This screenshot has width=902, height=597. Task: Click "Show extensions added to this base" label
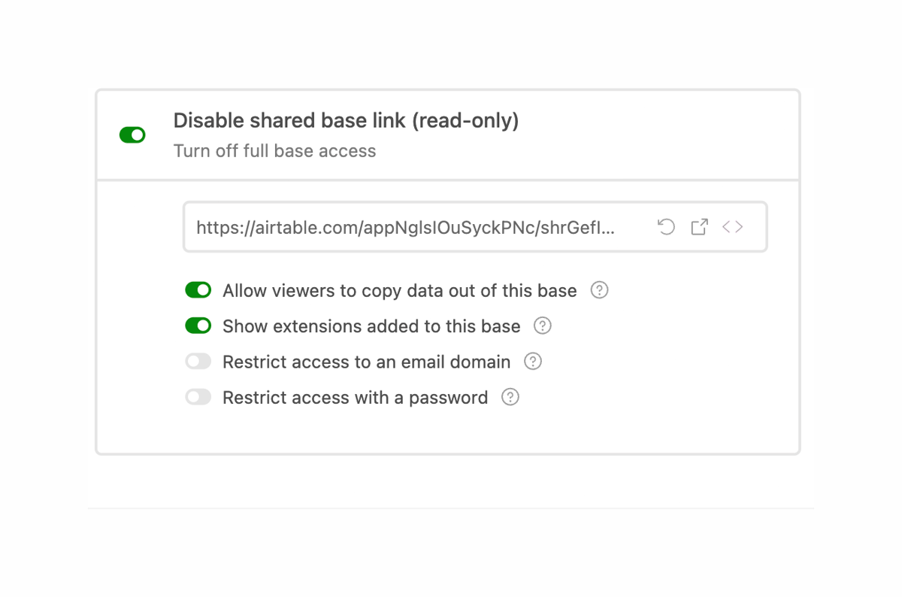click(371, 326)
